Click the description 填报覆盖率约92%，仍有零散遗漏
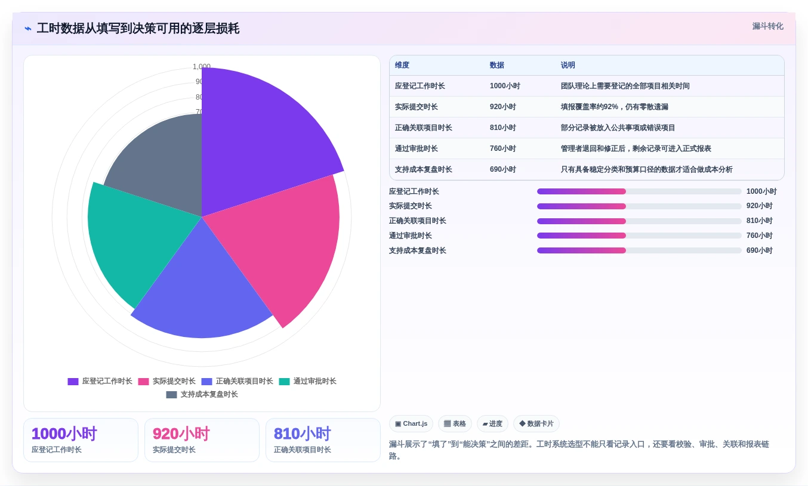 (x=615, y=107)
